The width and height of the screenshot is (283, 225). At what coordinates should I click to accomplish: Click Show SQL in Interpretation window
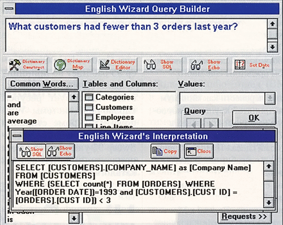(31, 152)
